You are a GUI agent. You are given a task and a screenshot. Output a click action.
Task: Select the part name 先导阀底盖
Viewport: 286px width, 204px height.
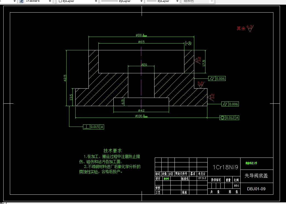tap(256, 176)
